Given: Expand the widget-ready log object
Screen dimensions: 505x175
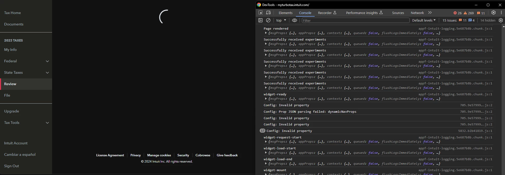Looking at the screenshot, I should tap(266, 99).
